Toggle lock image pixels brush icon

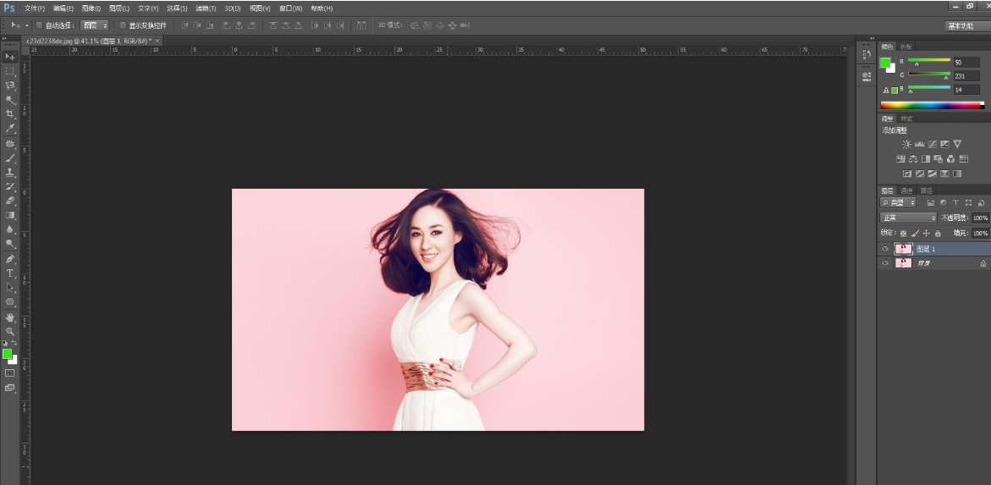coord(915,234)
